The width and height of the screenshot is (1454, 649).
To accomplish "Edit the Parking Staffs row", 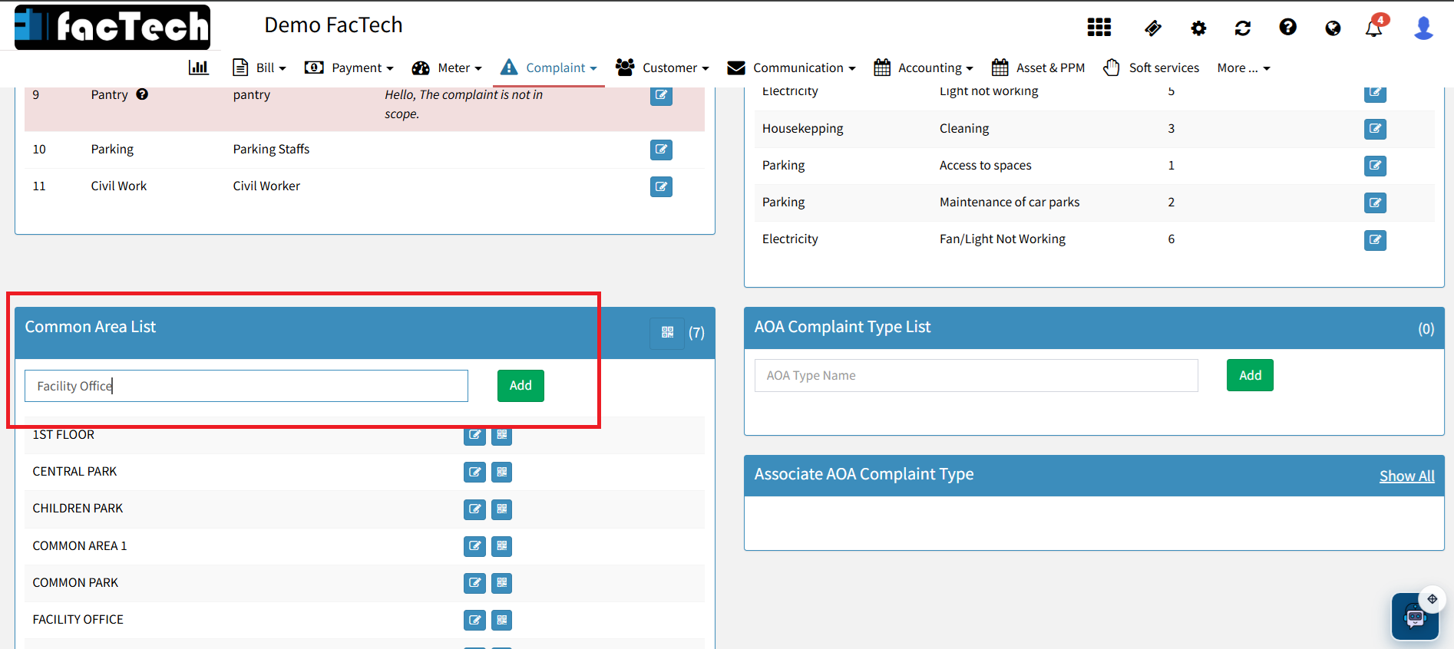I will [x=661, y=150].
